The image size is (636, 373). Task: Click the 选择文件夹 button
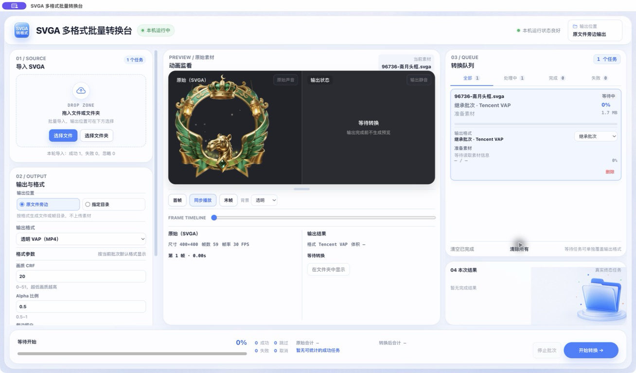pyautogui.click(x=96, y=136)
